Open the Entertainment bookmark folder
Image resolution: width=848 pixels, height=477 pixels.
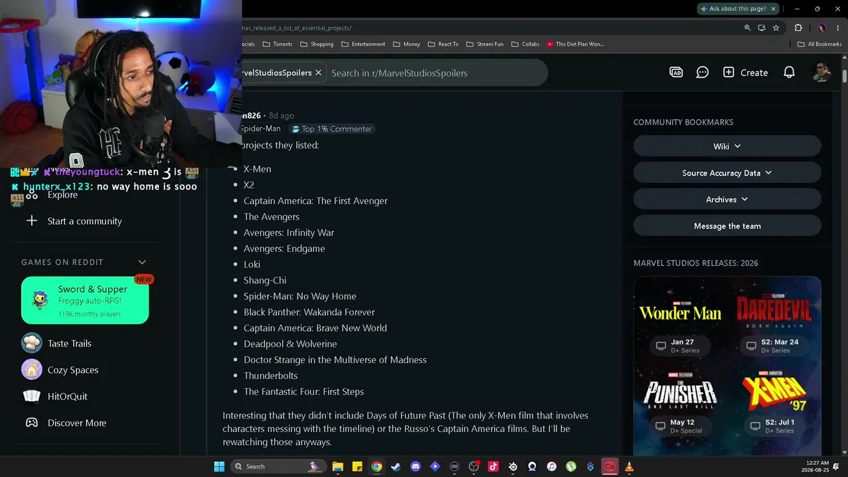pos(363,44)
